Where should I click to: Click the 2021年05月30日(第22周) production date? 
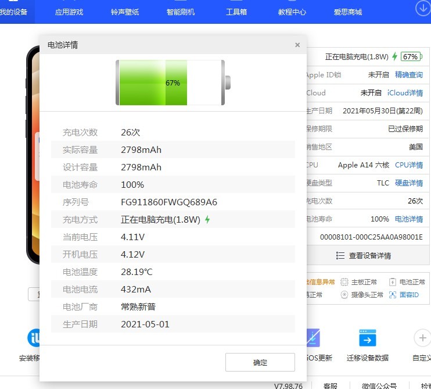pyautogui.click(x=383, y=111)
